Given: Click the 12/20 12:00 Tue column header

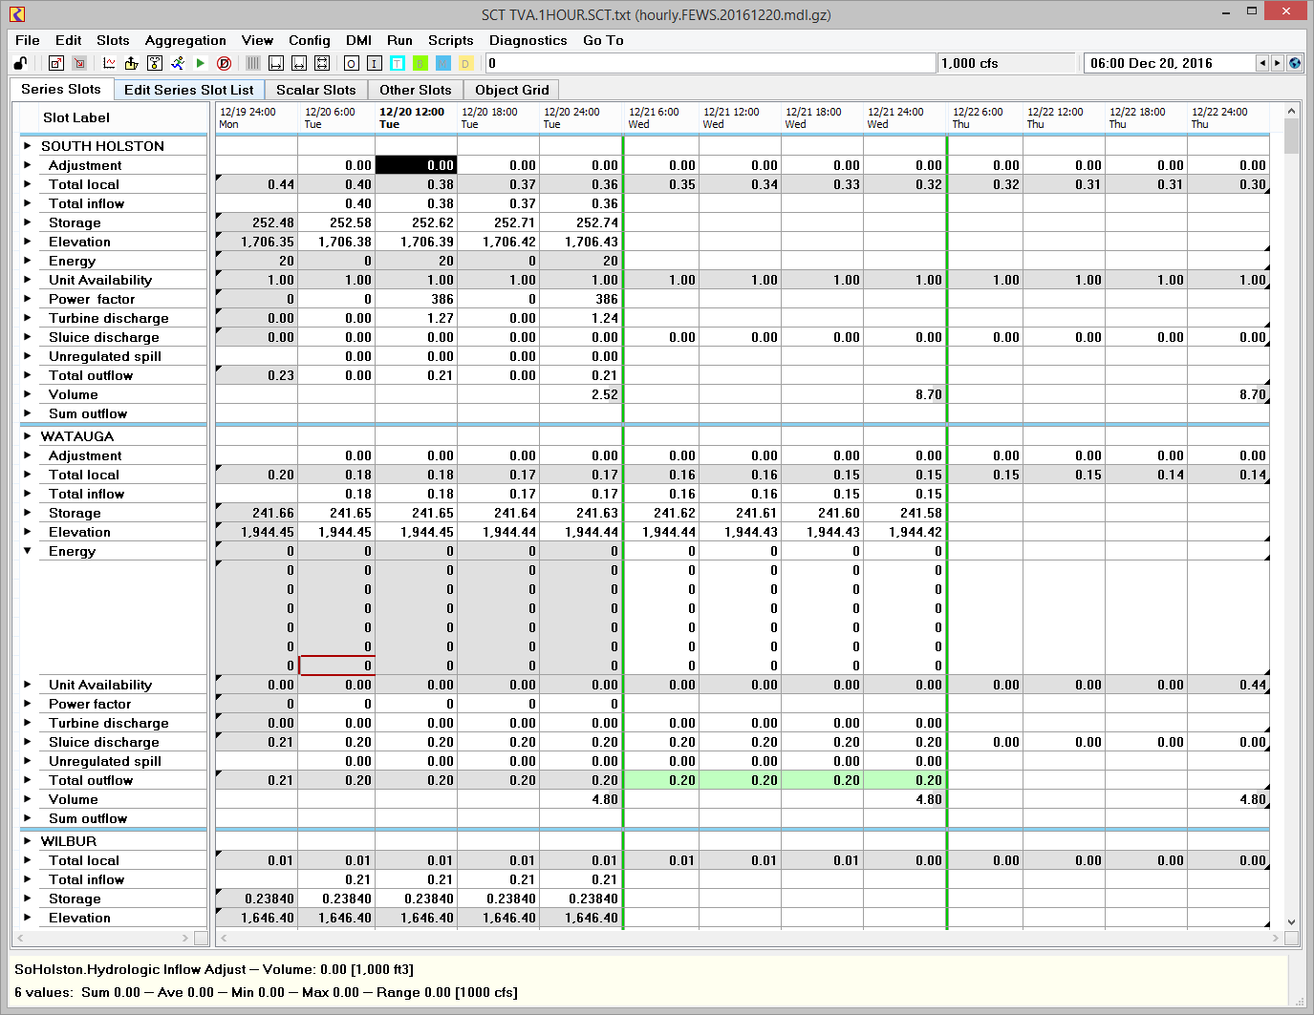Looking at the screenshot, I should click(416, 117).
